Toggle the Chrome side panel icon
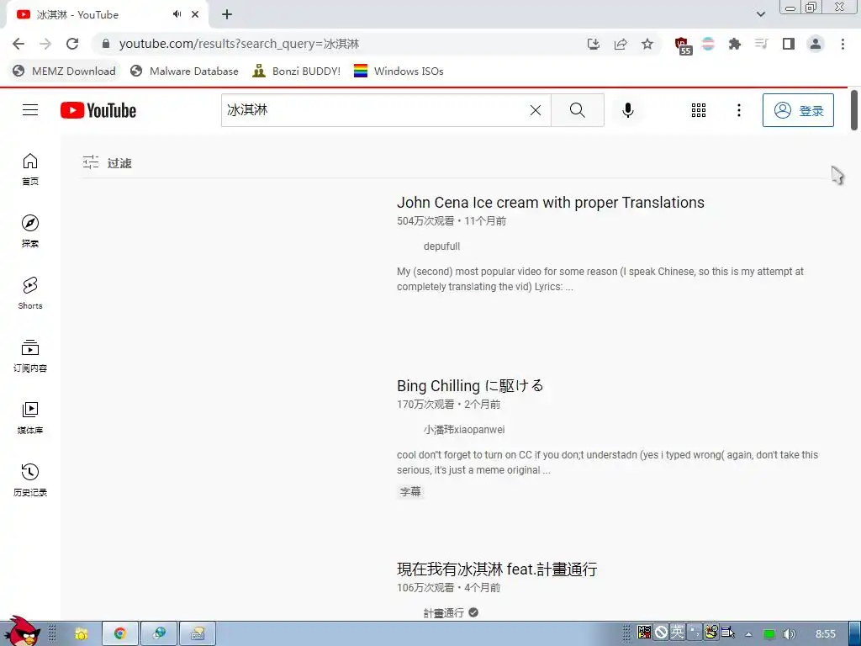 coord(789,44)
